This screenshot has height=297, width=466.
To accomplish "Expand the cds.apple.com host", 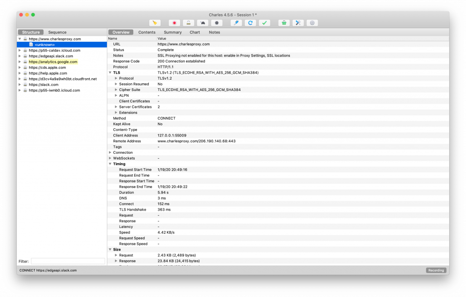I will [20, 67].
